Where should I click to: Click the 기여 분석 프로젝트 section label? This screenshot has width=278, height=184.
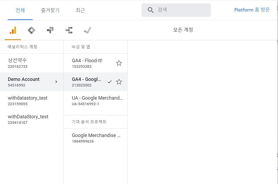(x=89, y=122)
